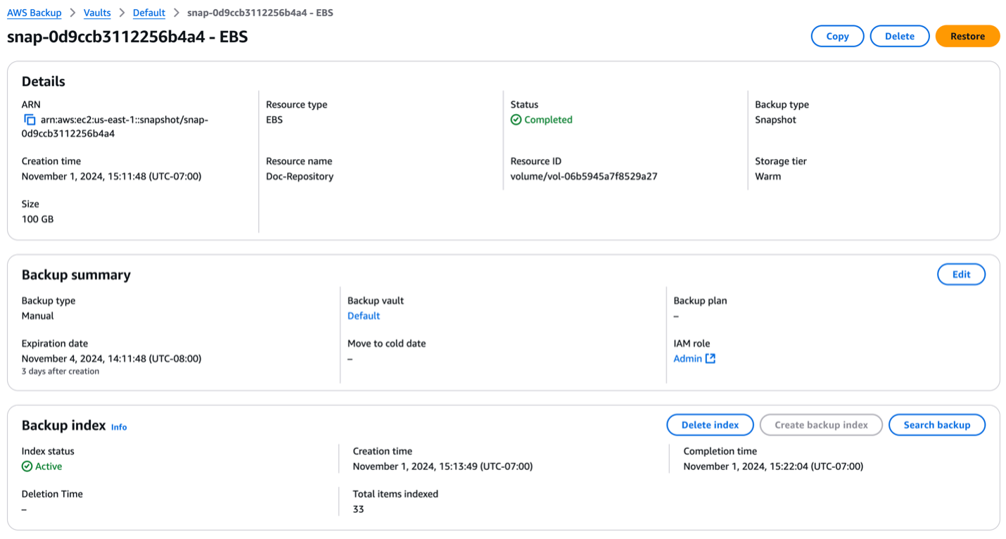
Task: Click the Active index status icon
Action: (x=27, y=467)
